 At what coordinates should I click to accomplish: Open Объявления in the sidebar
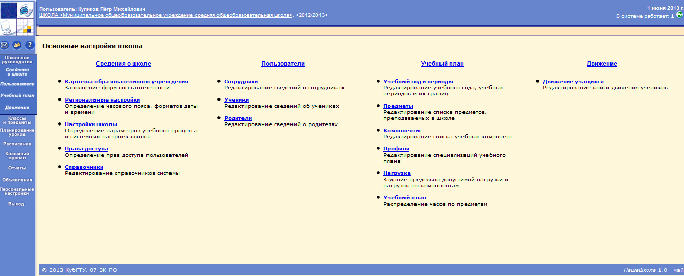pos(17,180)
